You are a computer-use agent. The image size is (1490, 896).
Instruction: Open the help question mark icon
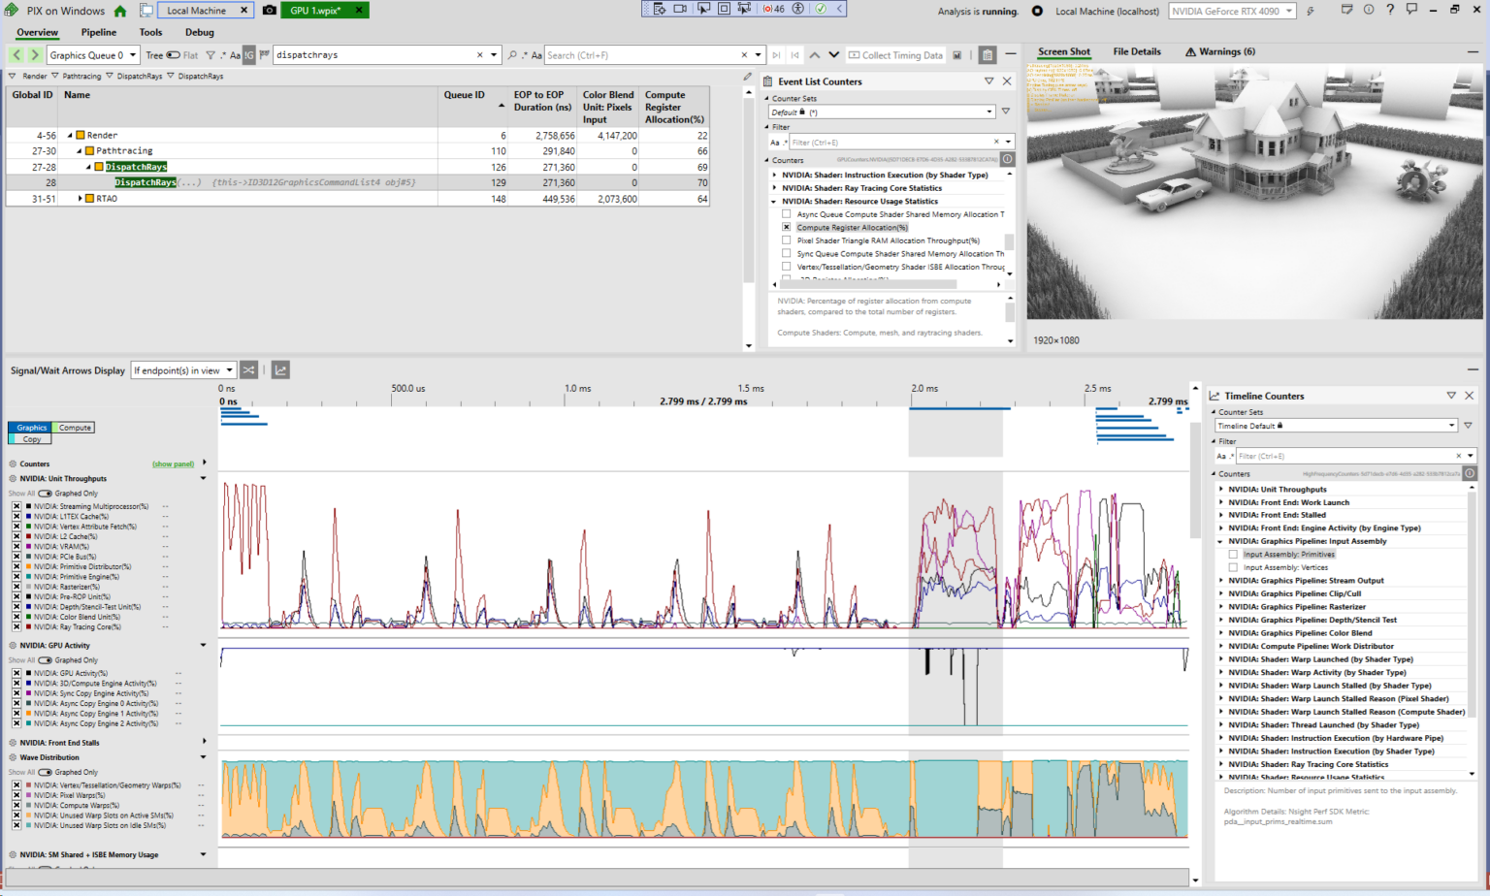pos(1390,10)
